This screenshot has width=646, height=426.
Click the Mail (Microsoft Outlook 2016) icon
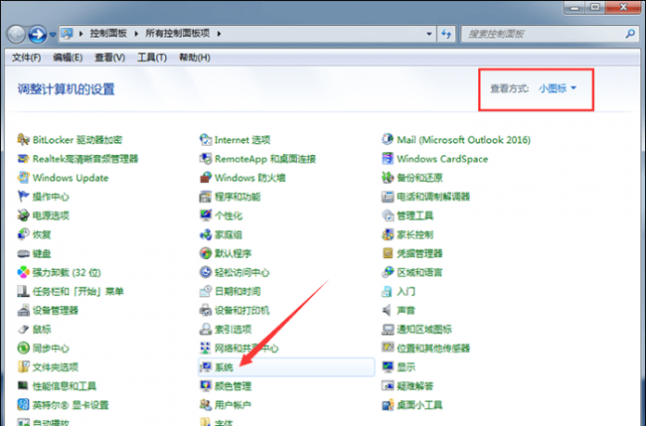(x=388, y=140)
